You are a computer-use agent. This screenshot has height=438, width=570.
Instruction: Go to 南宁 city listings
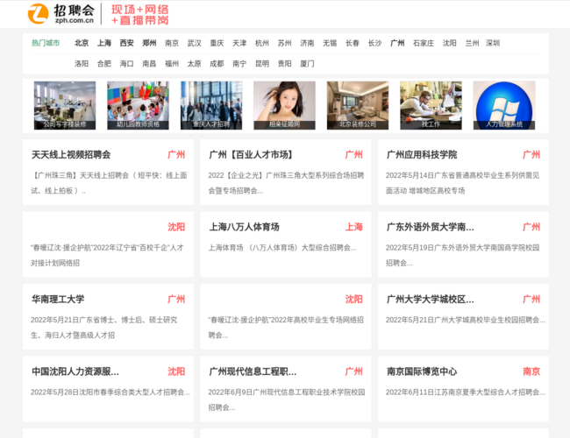tap(239, 64)
